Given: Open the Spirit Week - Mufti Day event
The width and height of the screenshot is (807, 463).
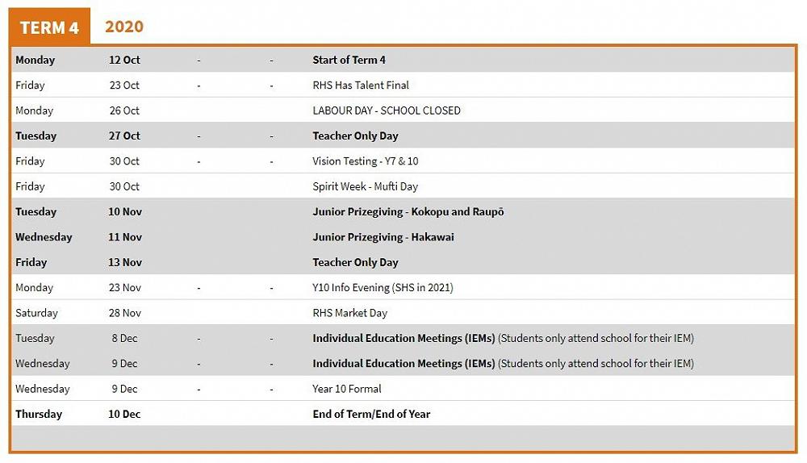Looking at the screenshot, I should tap(365, 186).
